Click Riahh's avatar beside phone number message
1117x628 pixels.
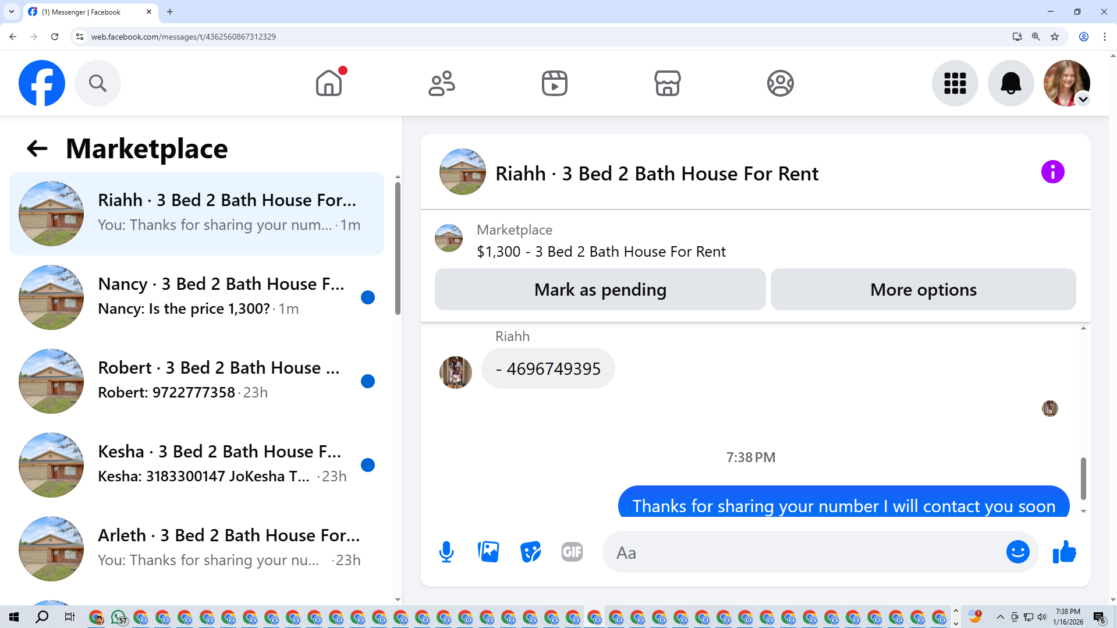click(x=456, y=372)
